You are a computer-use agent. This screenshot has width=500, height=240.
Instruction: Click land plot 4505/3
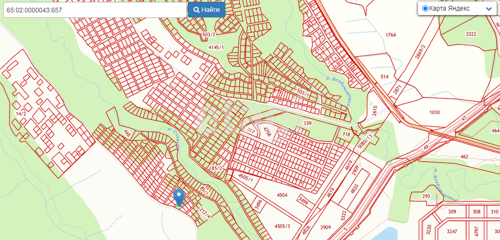282,226
